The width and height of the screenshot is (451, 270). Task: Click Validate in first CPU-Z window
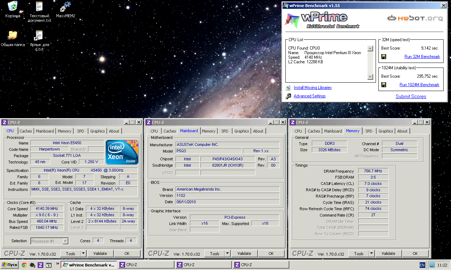pyautogui.click(x=100, y=253)
